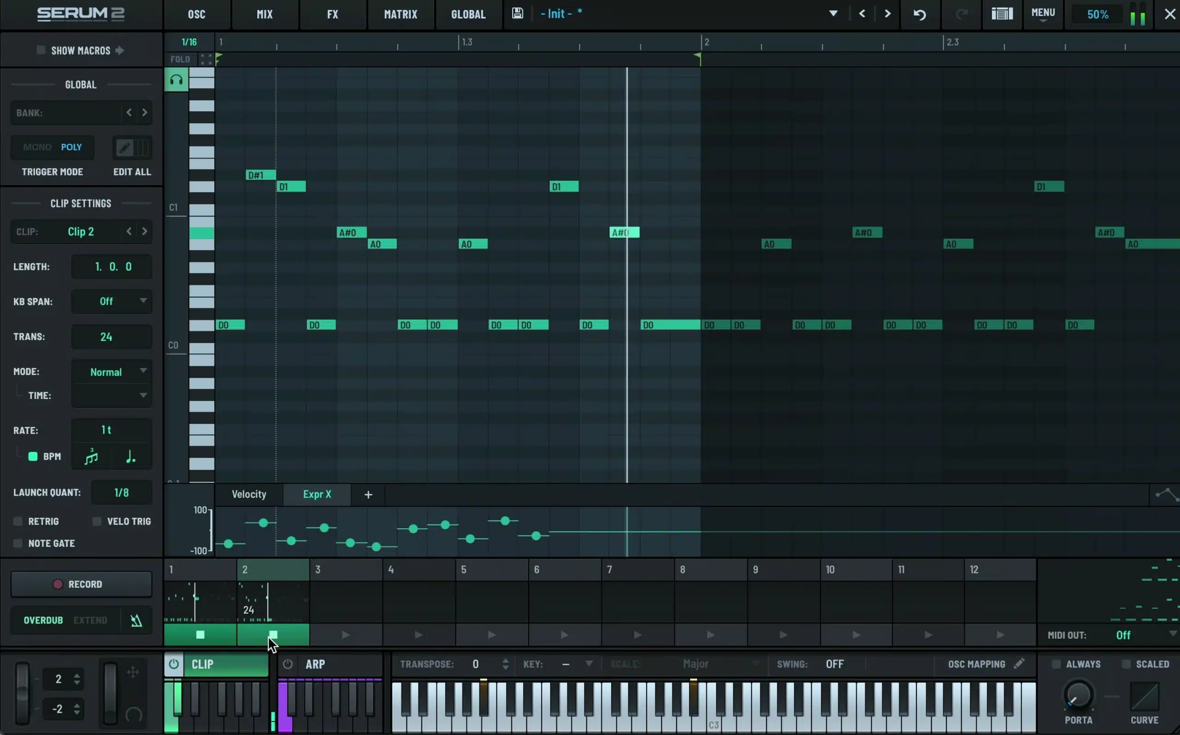Toggle the headphones audition icon
1180x735 pixels.
click(x=176, y=80)
